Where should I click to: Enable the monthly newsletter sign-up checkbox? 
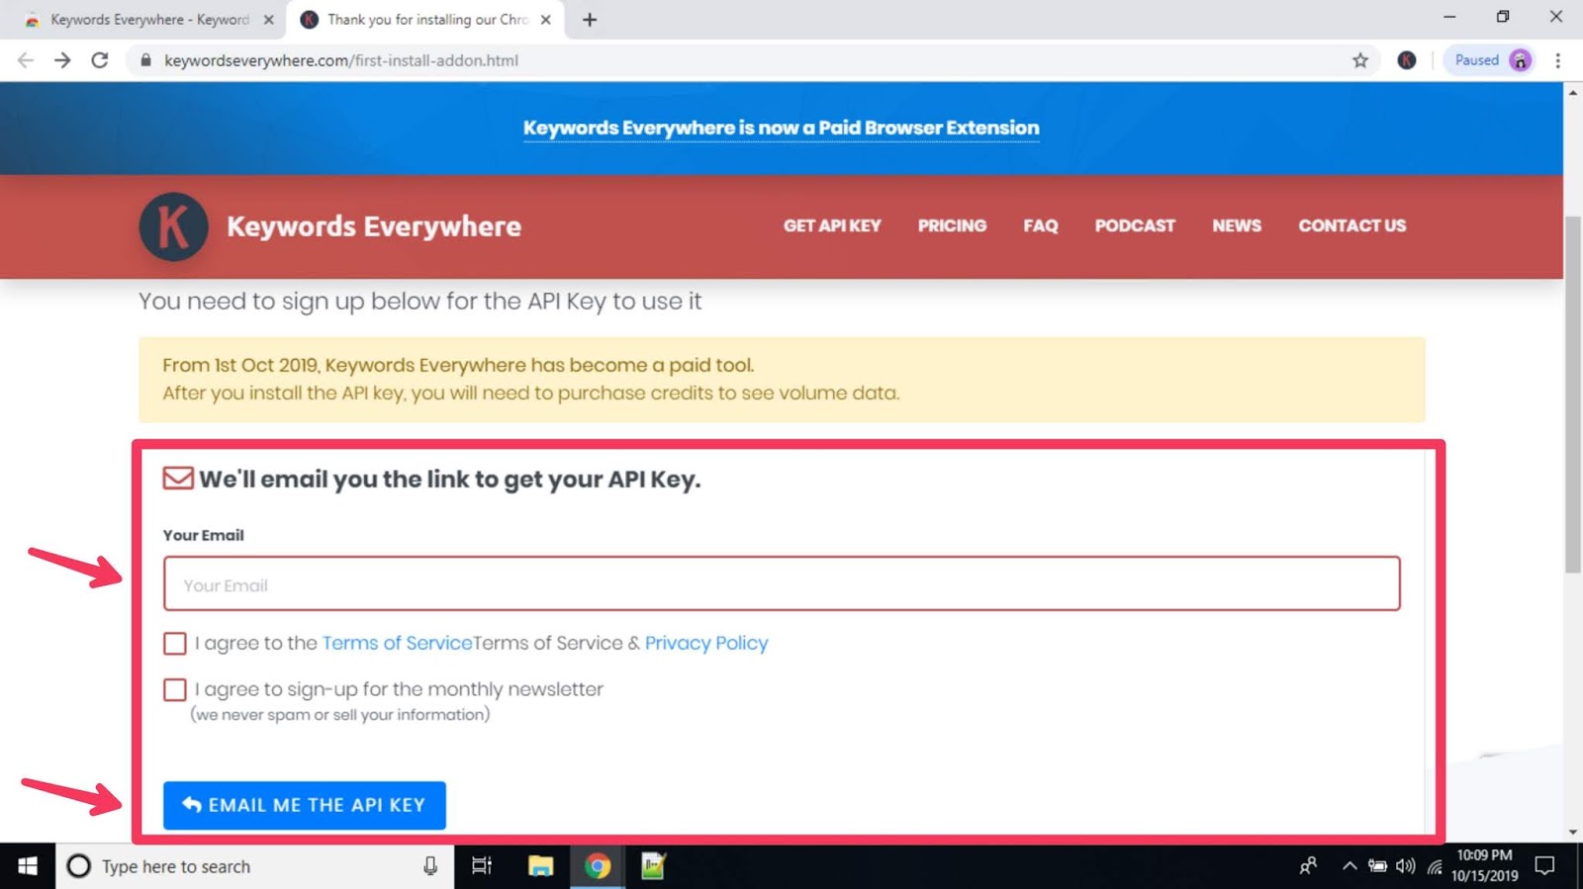pos(175,689)
